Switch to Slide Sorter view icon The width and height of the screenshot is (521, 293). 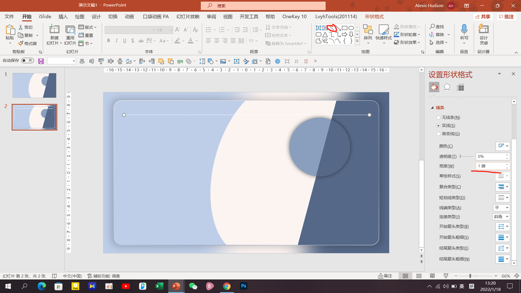tap(419, 276)
